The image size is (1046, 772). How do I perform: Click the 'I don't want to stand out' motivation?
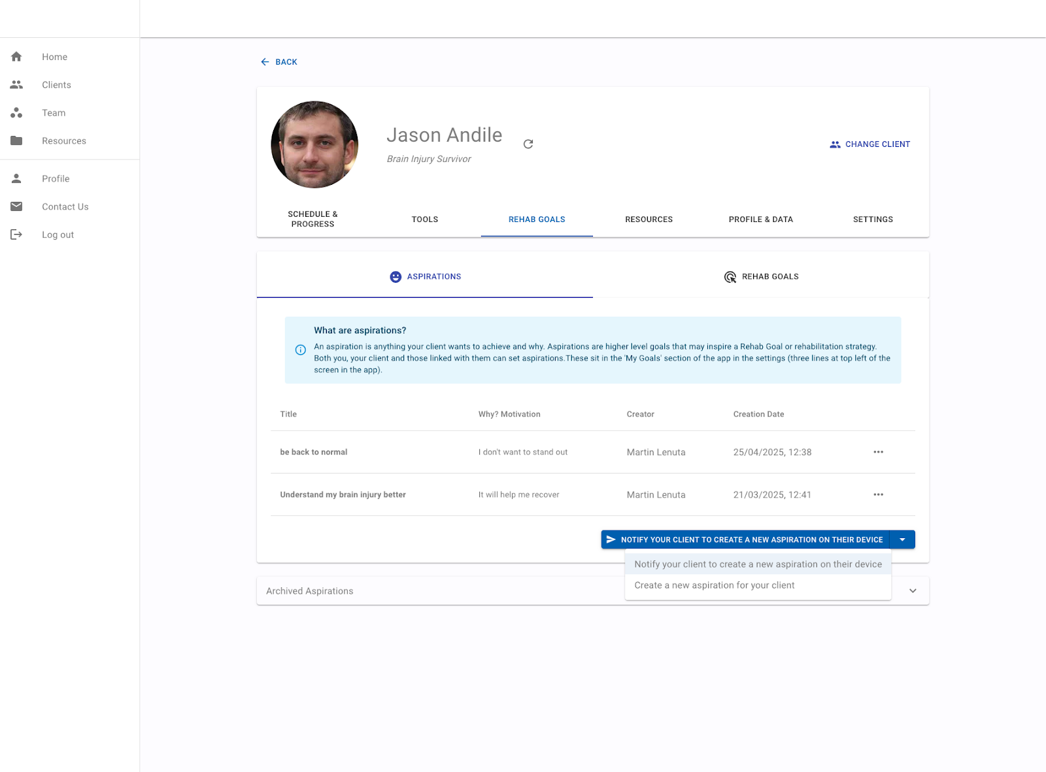click(523, 452)
